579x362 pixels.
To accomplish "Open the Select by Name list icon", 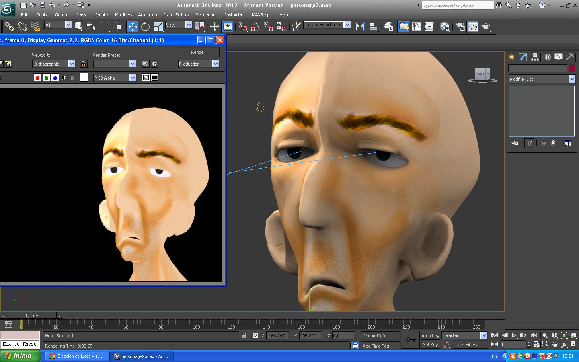I will (x=91, y=27).
